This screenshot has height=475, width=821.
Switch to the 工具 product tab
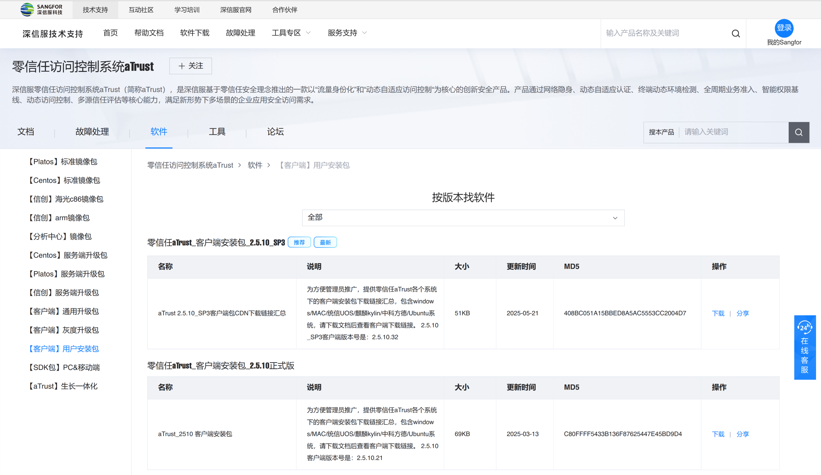217,132
